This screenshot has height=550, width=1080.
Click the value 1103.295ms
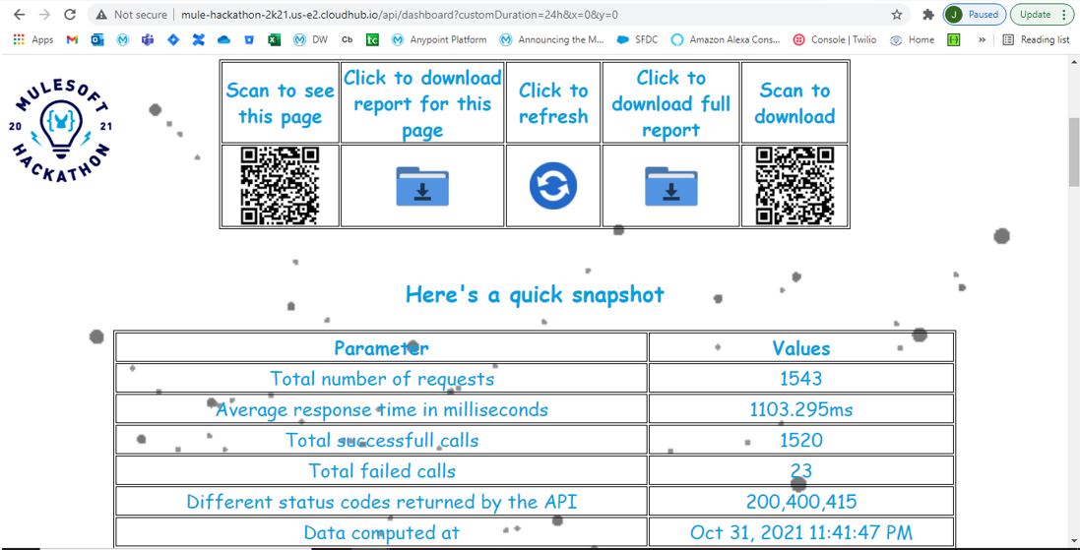tap(801, 409)
